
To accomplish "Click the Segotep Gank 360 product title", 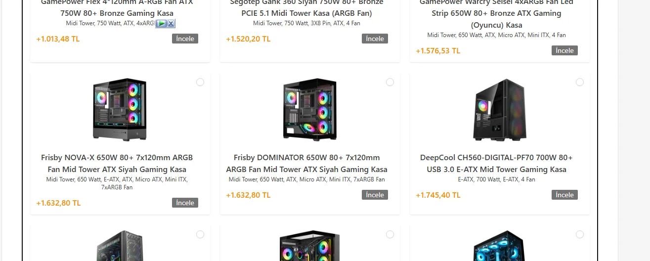I will [307, 13].
